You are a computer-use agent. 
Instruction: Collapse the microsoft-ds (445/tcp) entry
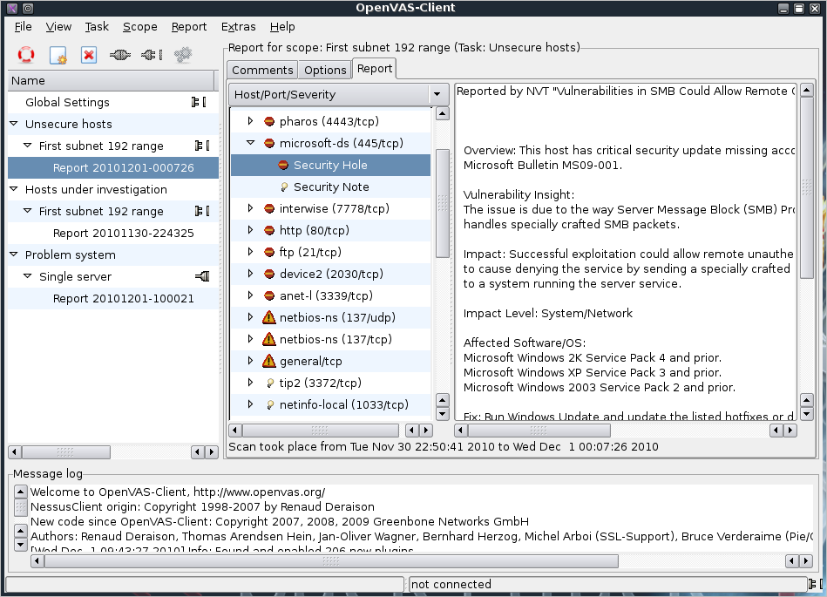[x=248, y=143]
